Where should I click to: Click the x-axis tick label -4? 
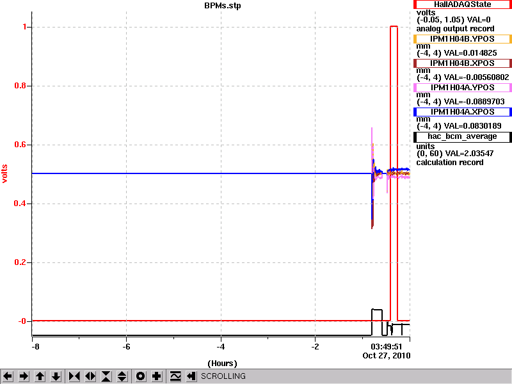click(221, 346)
